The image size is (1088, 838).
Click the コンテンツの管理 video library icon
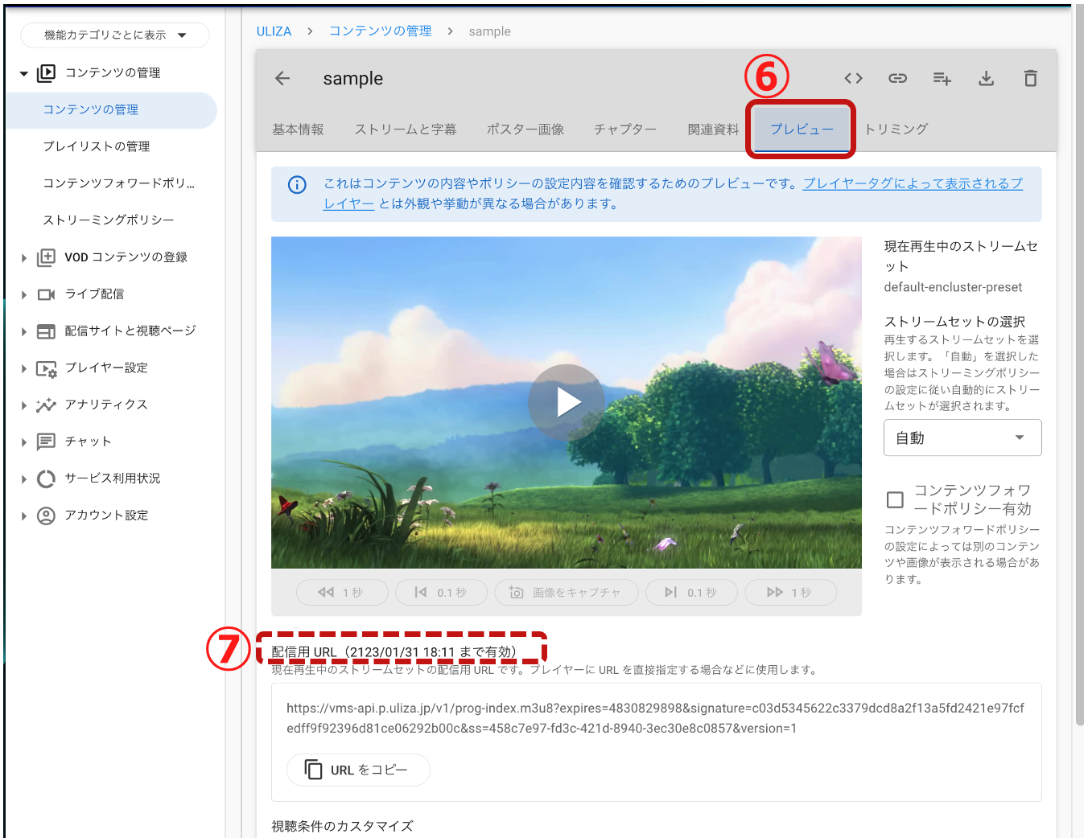[x=46, y=73]
